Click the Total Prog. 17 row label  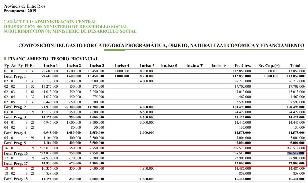coord(16,163)
